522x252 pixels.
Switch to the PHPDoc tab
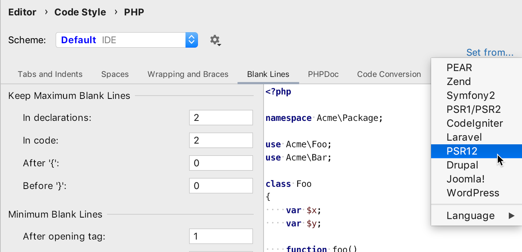click(323, 74)
